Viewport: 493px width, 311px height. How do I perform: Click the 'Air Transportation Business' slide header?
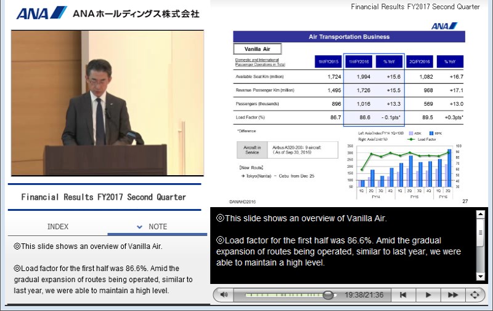click(x=349, y=37)
